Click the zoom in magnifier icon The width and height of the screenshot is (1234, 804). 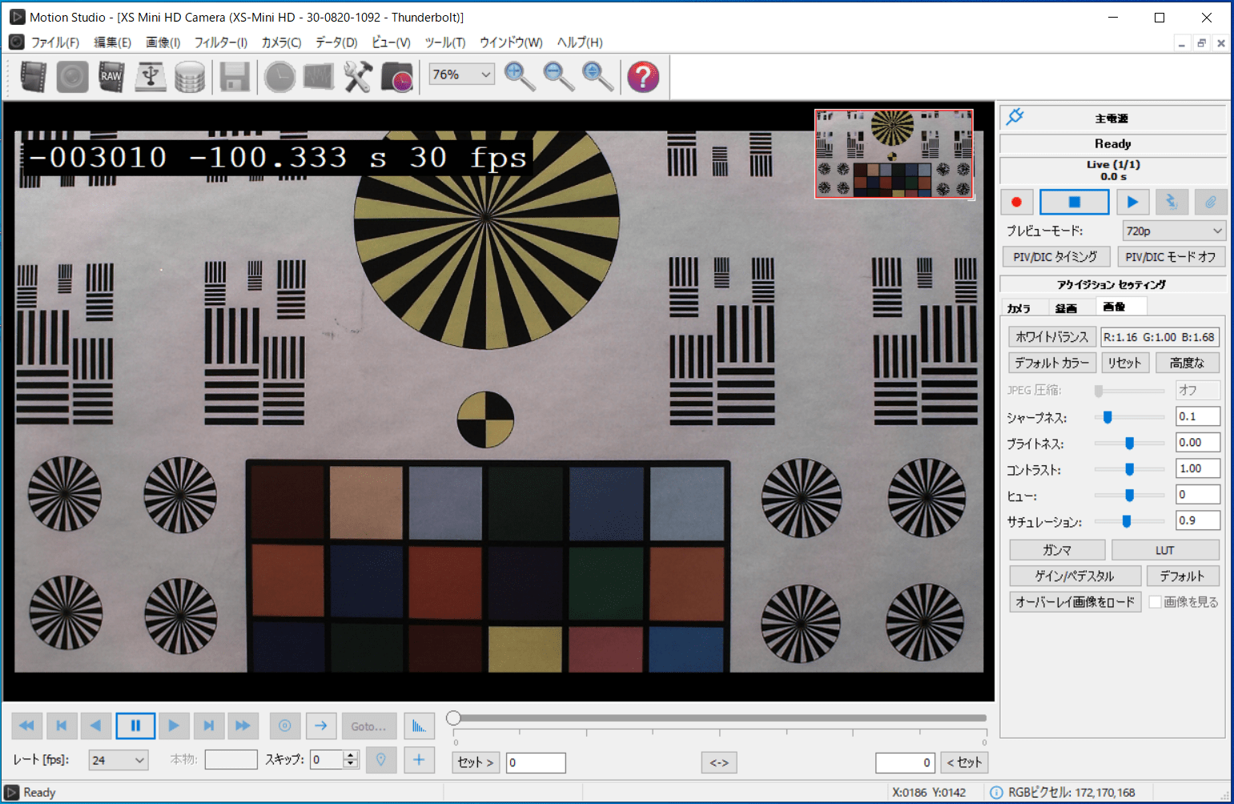(x=520, y=76)
